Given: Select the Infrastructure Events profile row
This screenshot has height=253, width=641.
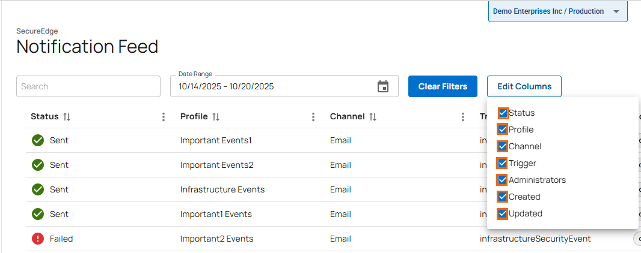Looking at the screenshot, I should point(222,189).
